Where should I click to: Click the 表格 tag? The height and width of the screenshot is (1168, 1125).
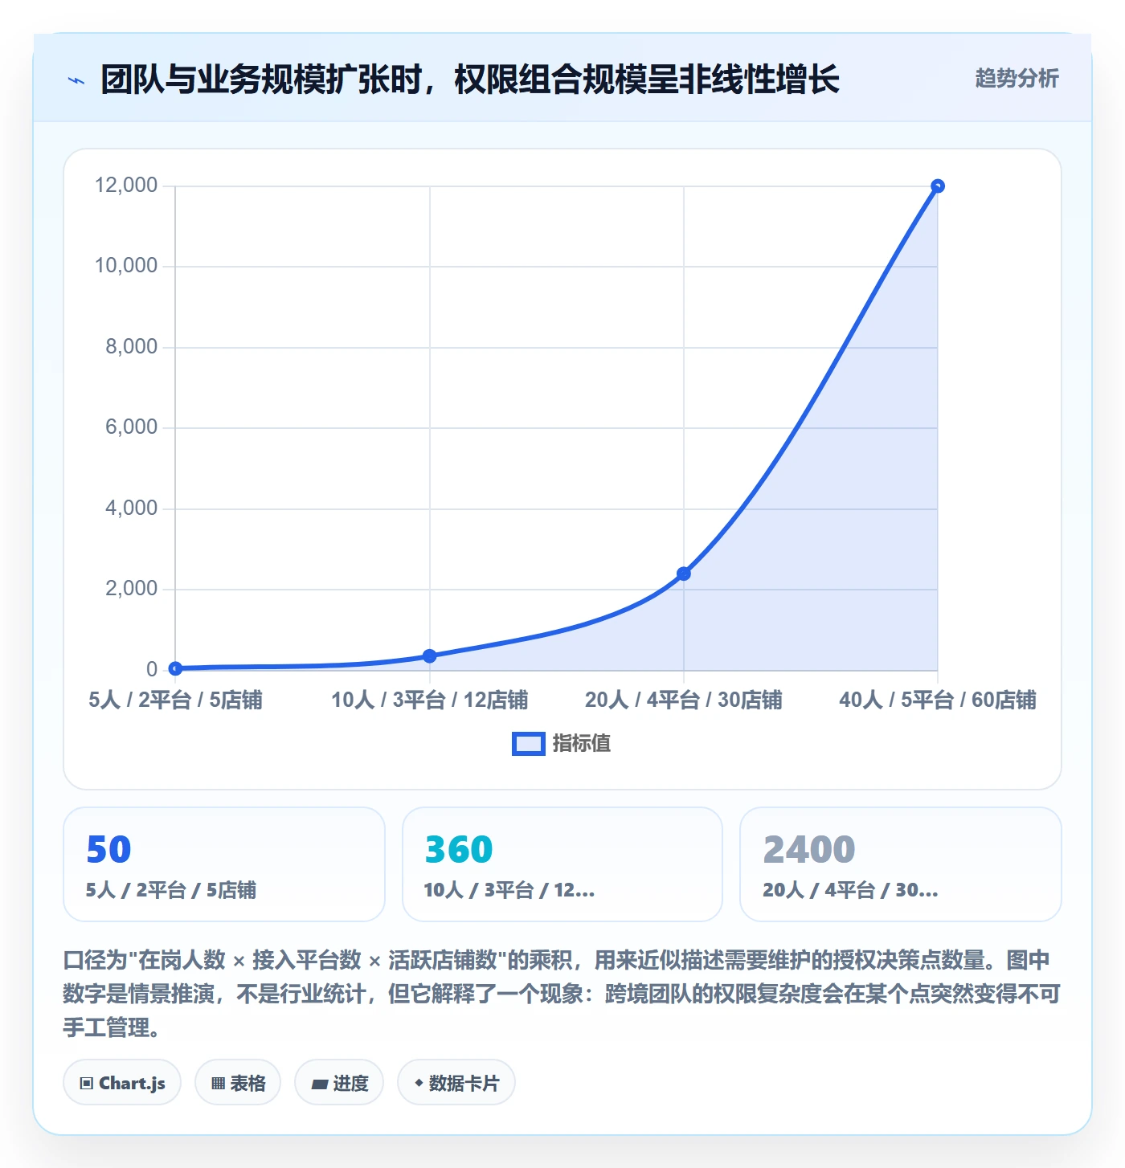click(238, 1083)
